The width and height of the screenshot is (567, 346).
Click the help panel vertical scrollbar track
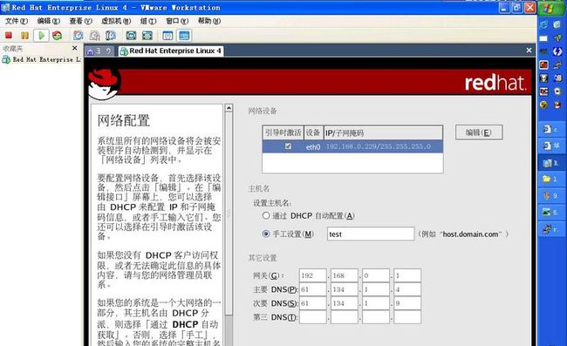tap(229, 224)
